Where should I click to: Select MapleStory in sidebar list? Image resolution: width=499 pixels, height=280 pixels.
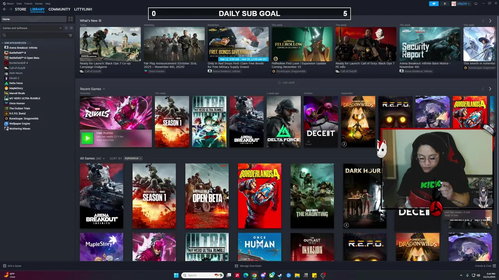pyautogui.click(x=16, y=88)
